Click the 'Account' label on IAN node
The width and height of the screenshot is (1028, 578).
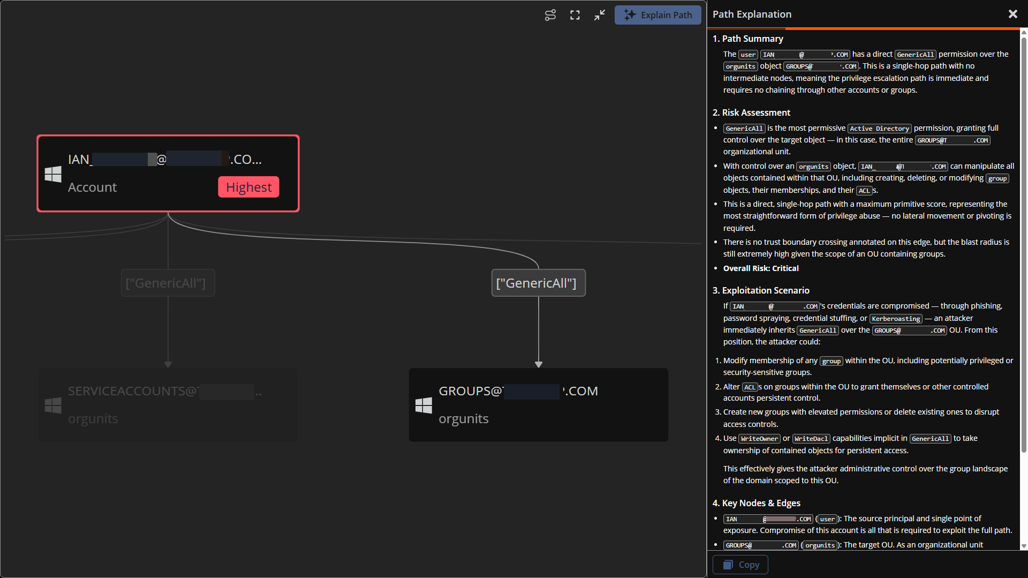click(x=92, y=187)
